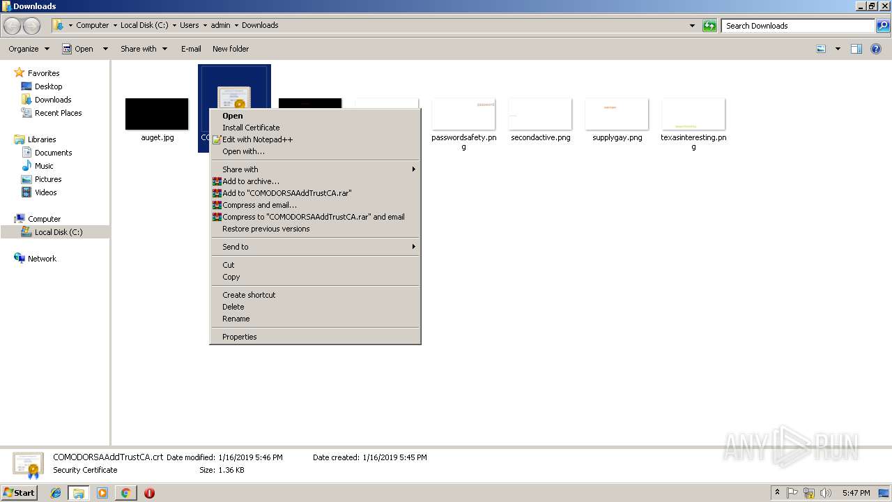
Task: Choose Add to archive...
Action: pos(315,181)
